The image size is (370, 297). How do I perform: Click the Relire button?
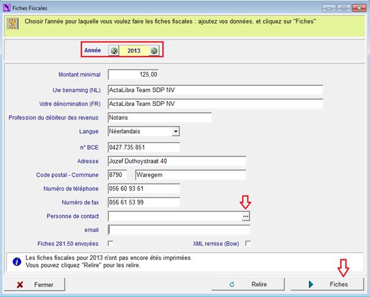pyautogui.click(x=248, y=284)
